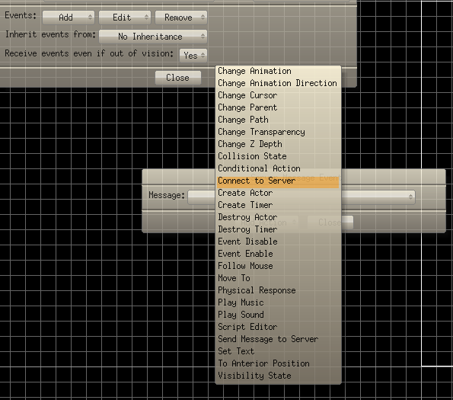The height and width of the screenshot is (400, 453).
Task: Open the Message dropdown in event dialog
Action: click(301, 197)
